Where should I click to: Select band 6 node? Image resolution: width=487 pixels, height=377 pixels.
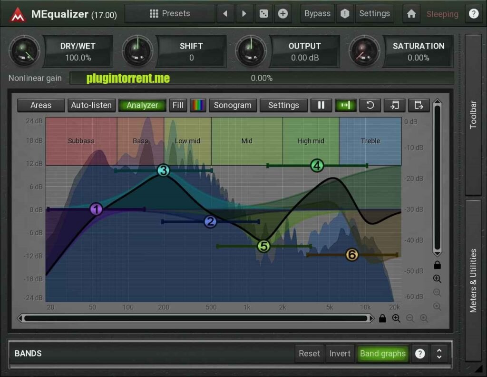352,255
